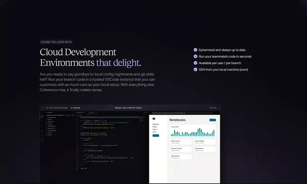307x184 pixels.
Task: Click the checkmark beside "Run your teammate's code in seconds"
Action: coord(195,57)
